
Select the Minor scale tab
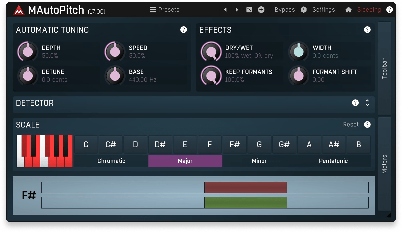[x=259, y=161]
